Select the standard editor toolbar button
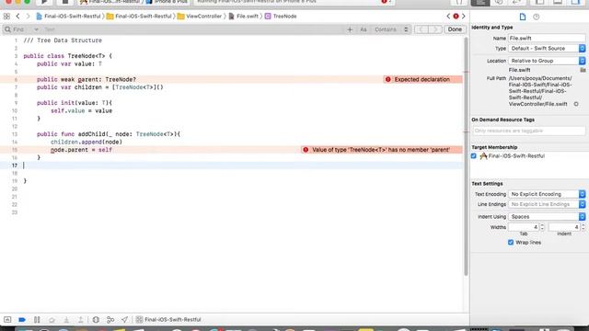Image resolution: width=589 pixels, height=331 pixels. click(480, 2)
